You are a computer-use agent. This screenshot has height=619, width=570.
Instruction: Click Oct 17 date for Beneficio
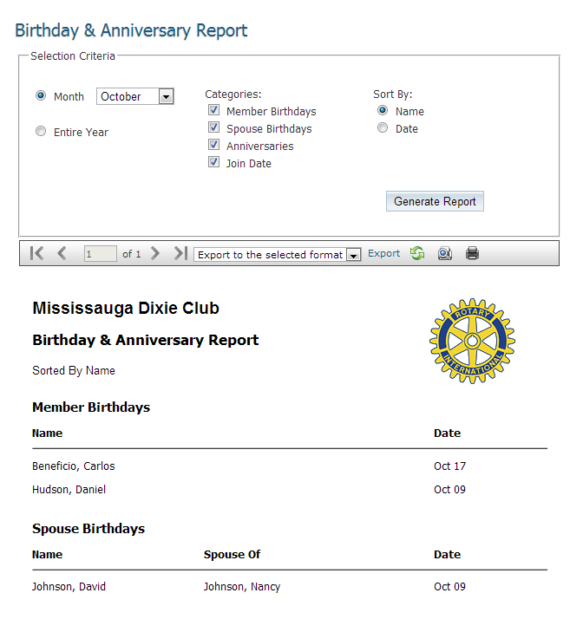pyautogui.click(x=449, y=466)
